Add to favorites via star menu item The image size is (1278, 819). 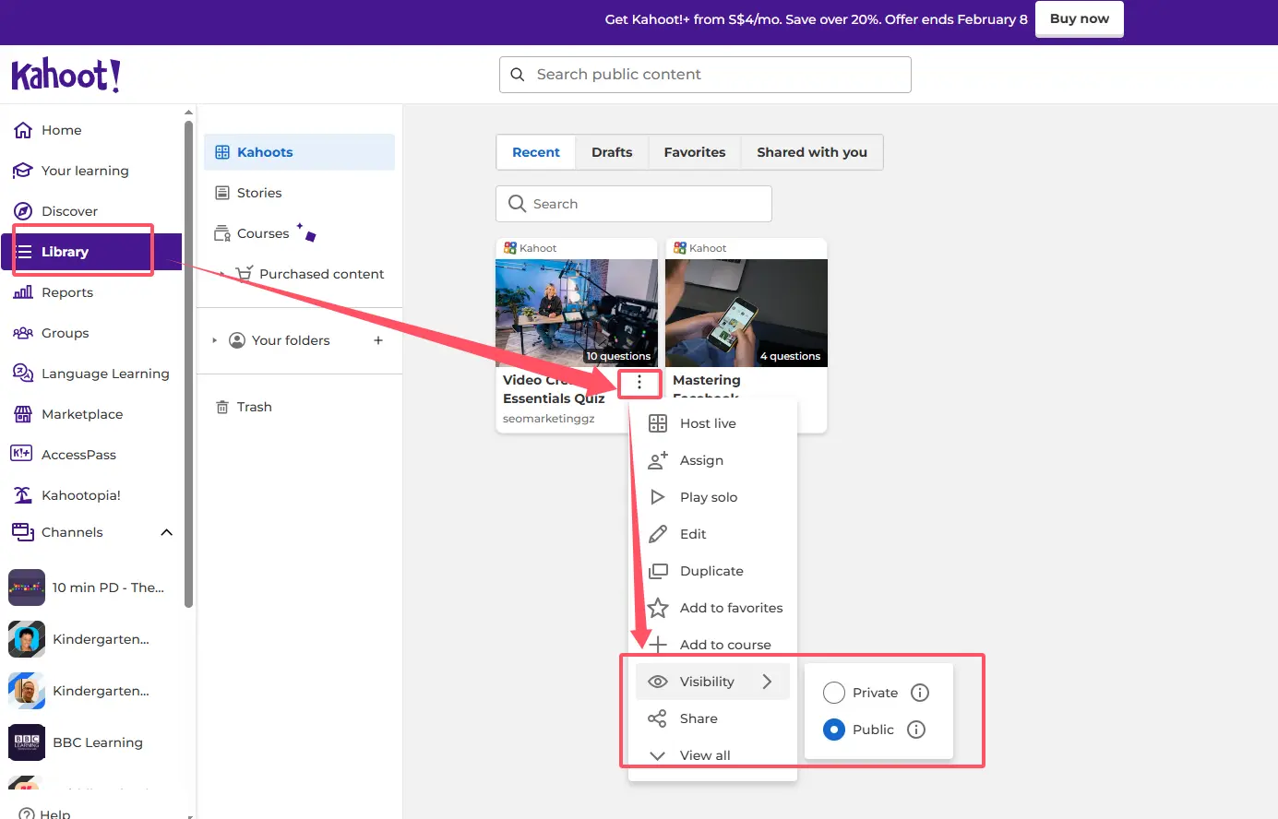(x=730, y=608)
